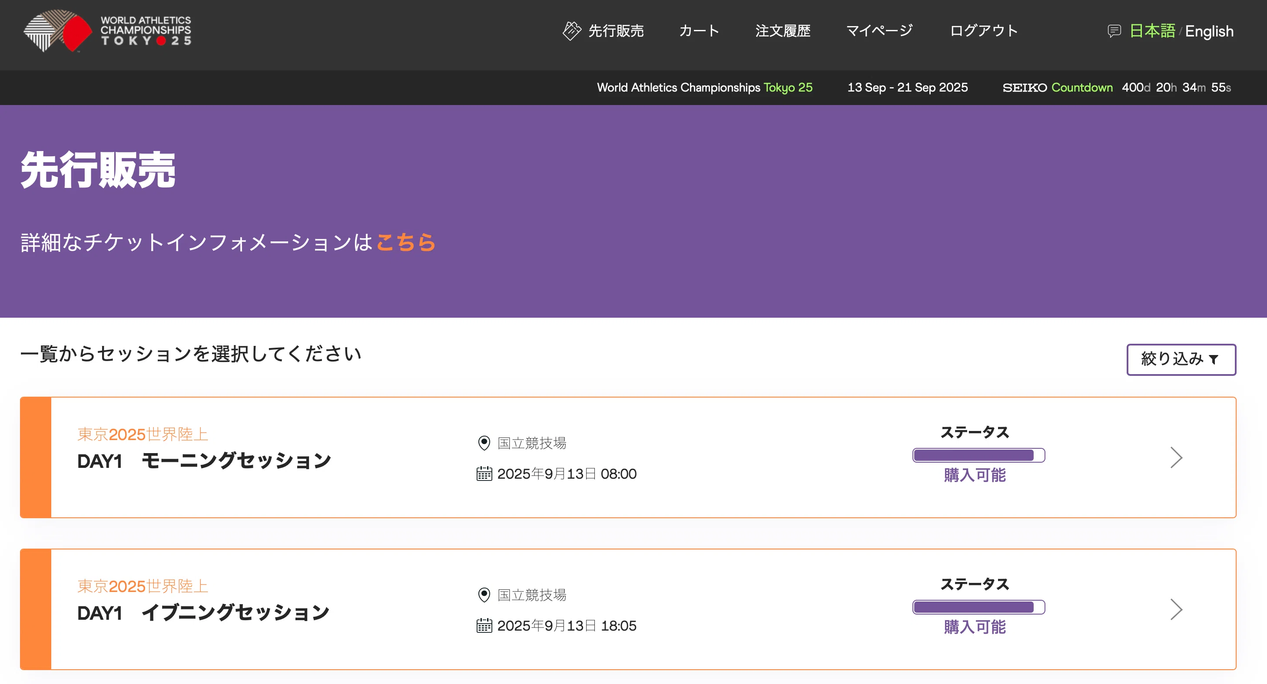1267x684 pixels.
Task: Click 東京2025世界陸上 label above morning session
Action: click(143, 434)
